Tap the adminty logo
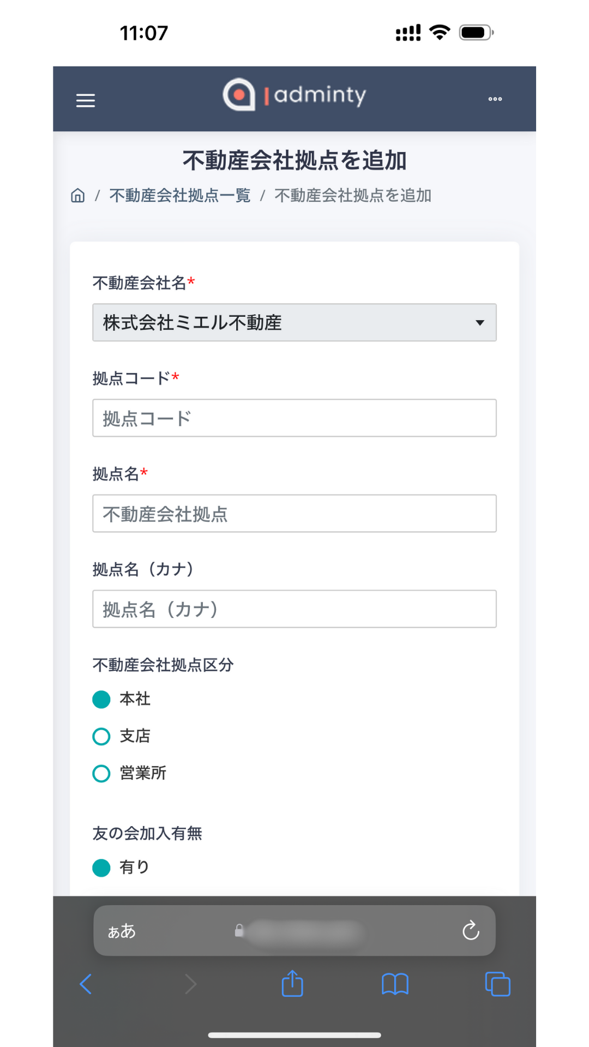The height and width of the screenshot is (1047, 589). click(294, 95)
